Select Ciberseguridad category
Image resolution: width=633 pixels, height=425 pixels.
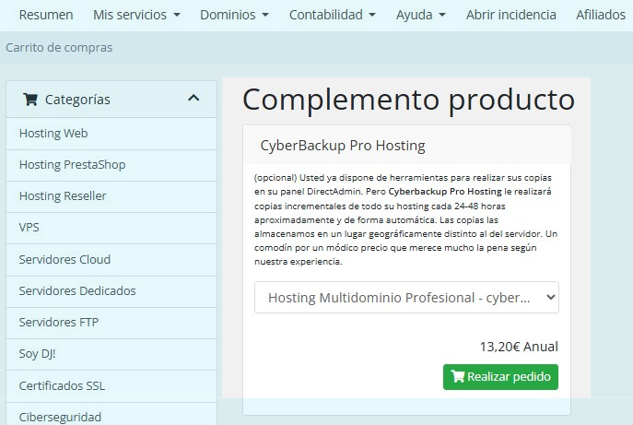(111, 416)
